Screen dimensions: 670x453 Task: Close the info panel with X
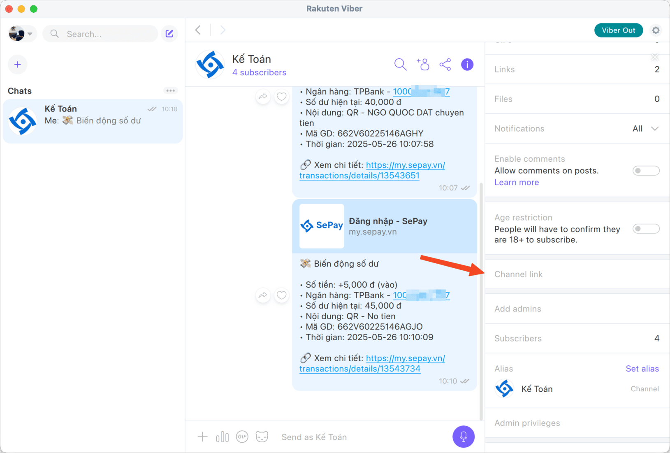(655, 57)
